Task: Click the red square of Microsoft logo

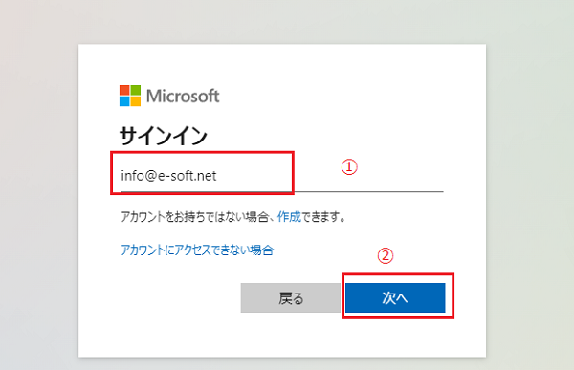Action: click(x=124, y=91)
